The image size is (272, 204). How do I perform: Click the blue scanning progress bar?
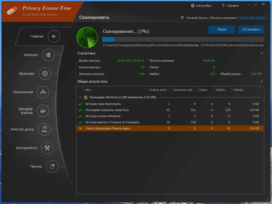[183, 39]
